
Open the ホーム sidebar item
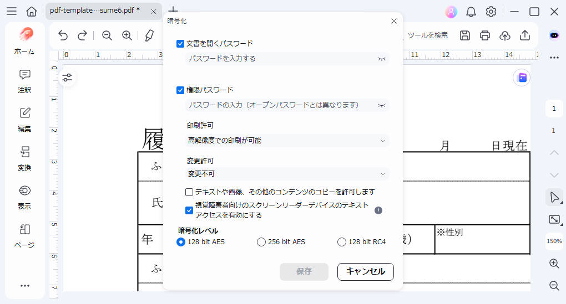click(24, 41)
